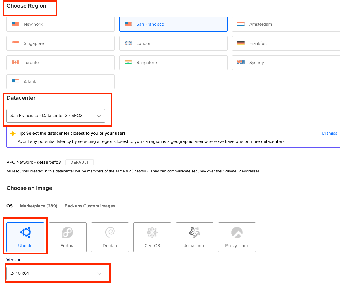Expand the Datacenter dropdown chevron arrow

coord(99,116)
